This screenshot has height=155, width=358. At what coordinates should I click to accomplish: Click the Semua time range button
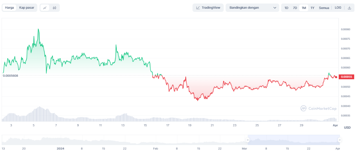point(324,8)
